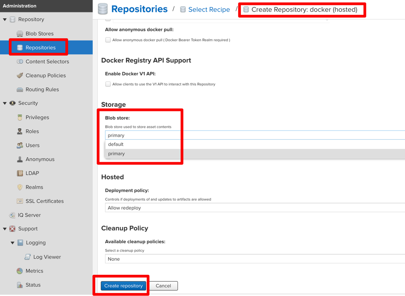The height and width of the screenshot is (296, 405).
Task: Click the Security icon
Action: pos(12,103)
